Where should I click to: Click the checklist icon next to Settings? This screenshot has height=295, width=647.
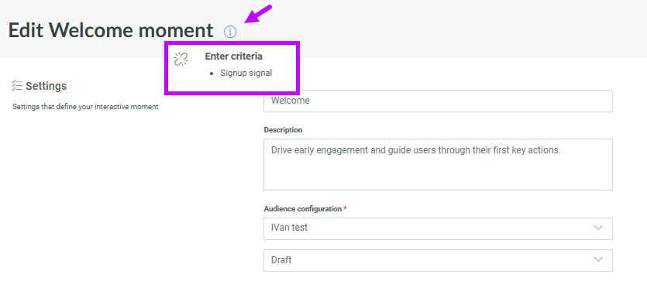tap(17, 85)
